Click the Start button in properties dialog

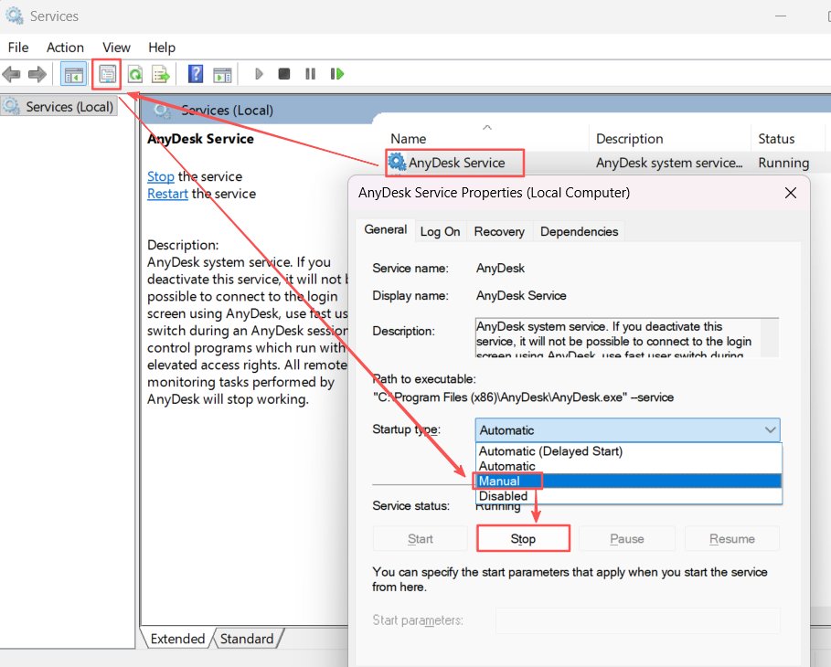click(421, 539)
